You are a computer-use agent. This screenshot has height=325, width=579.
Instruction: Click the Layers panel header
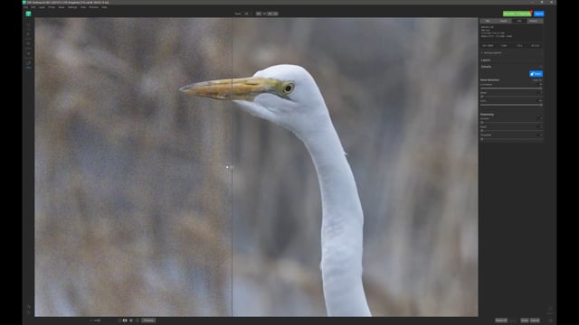pos(486,60)
